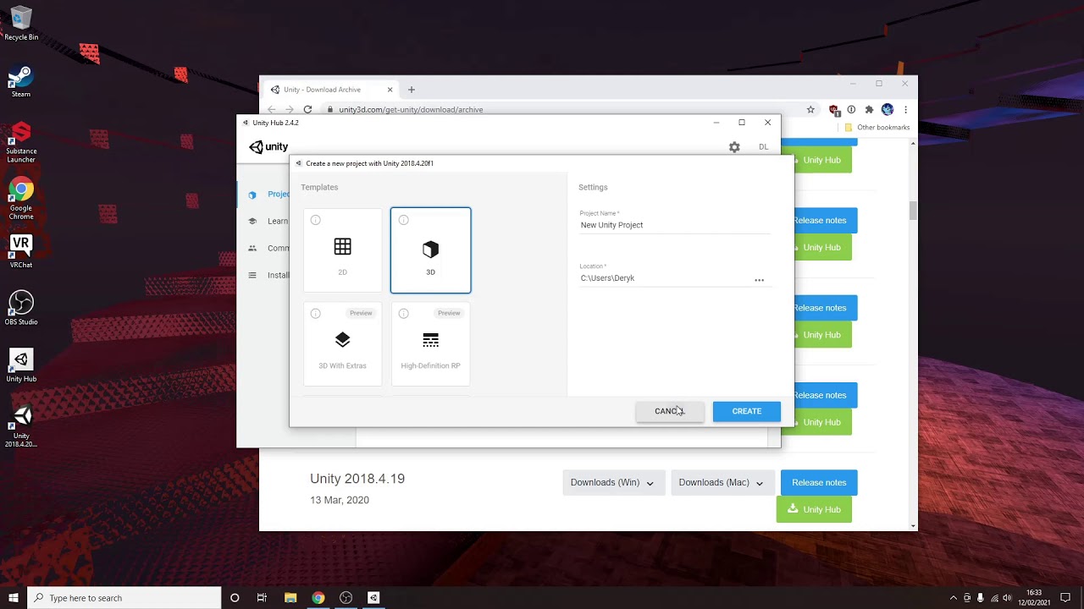Open the Windows Start menu
The image size is (1084, 609).
point(14,598)
